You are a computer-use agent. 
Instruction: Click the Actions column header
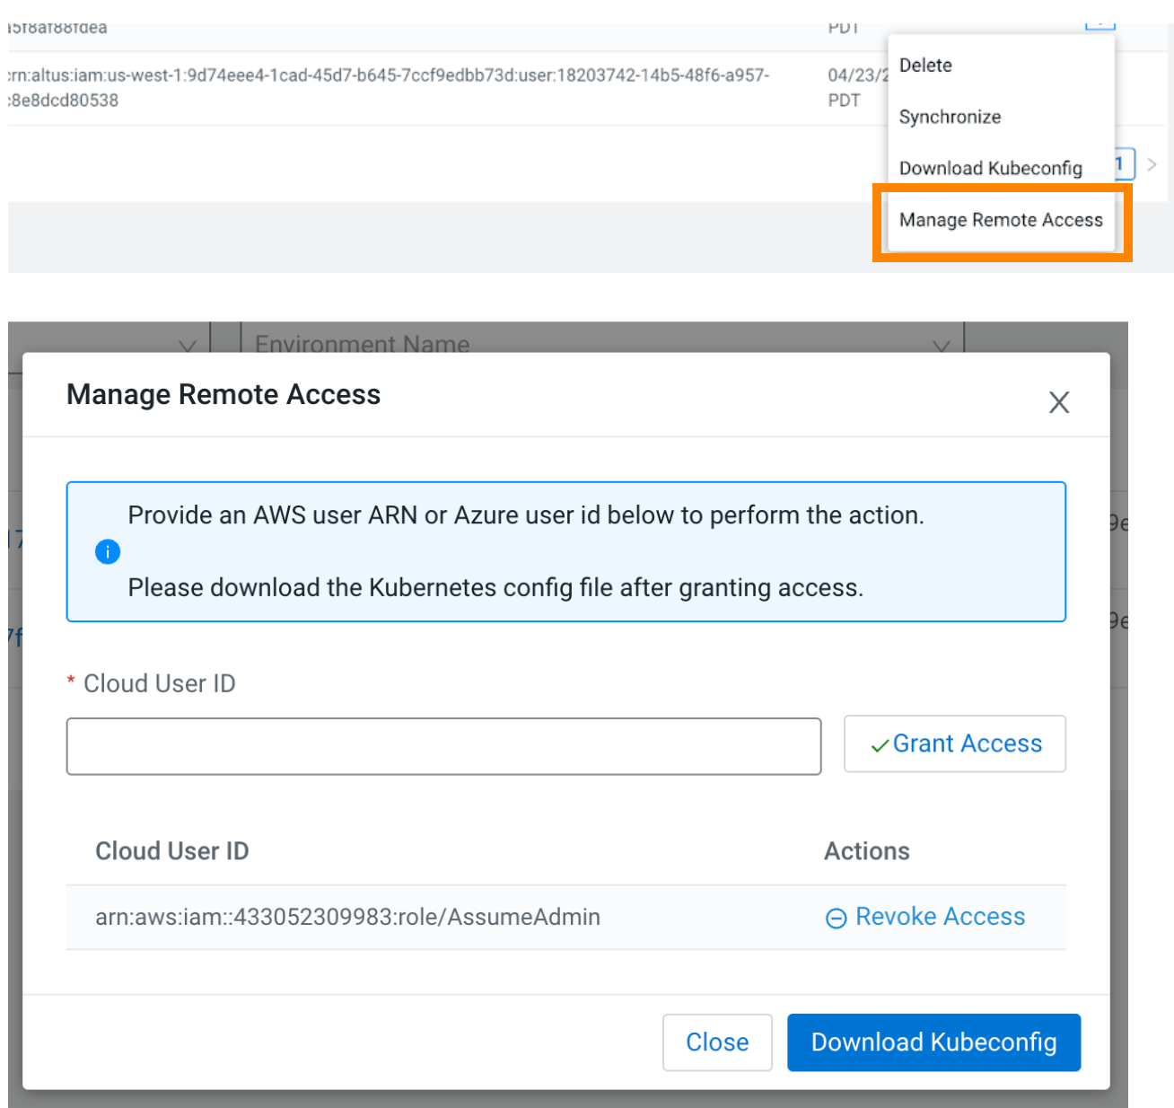pos(867,851)
